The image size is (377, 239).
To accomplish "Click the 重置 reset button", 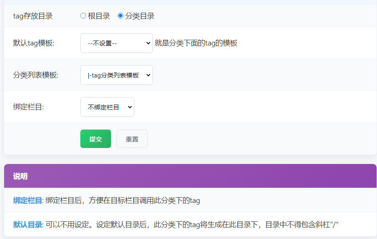I will 132,139.
